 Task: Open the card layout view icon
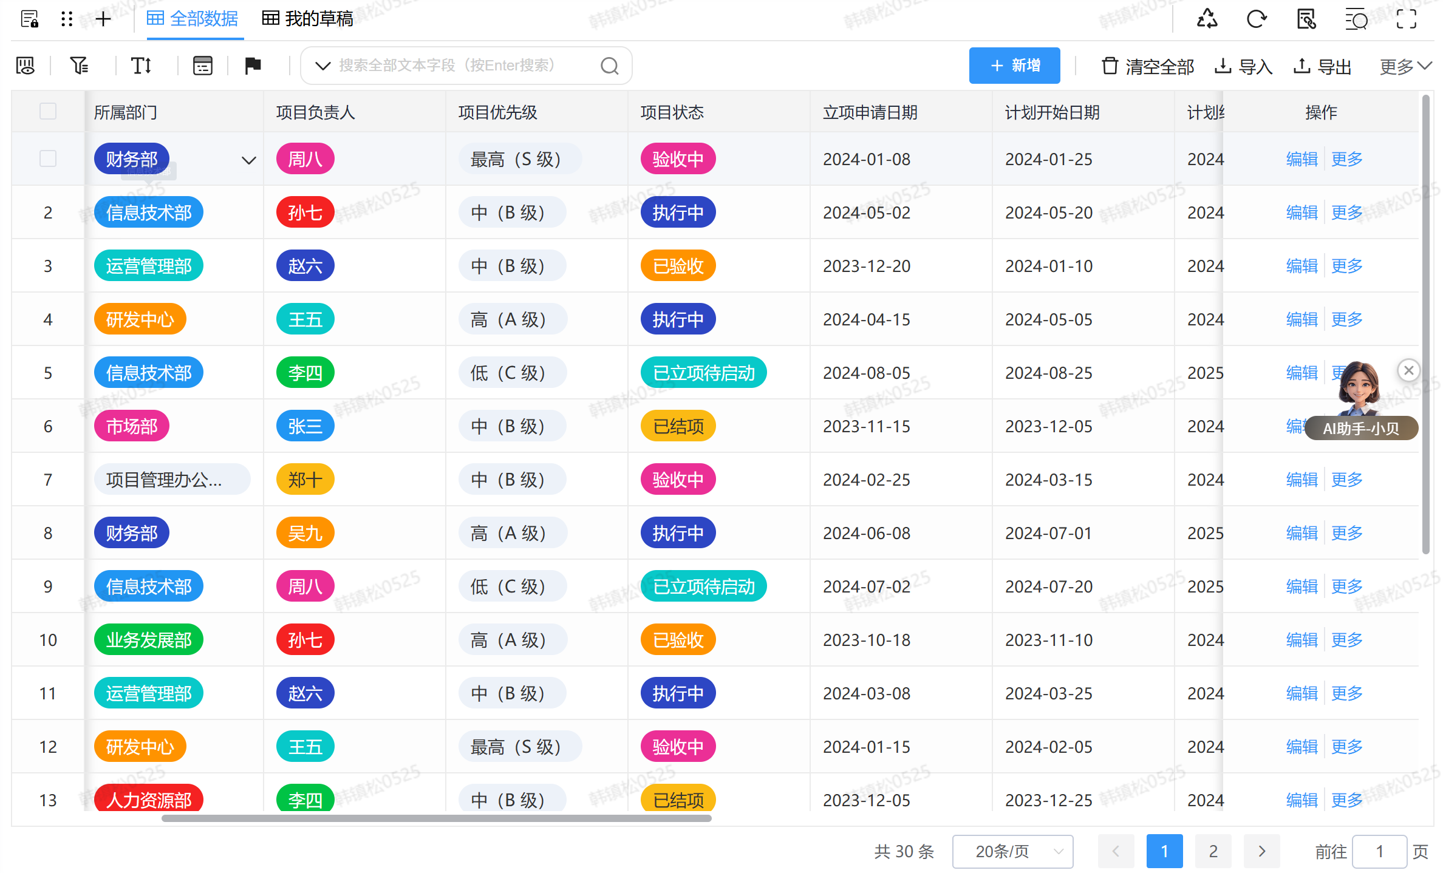202,66
